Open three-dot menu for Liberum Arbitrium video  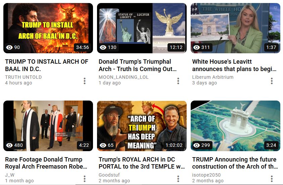click(272, 81)
